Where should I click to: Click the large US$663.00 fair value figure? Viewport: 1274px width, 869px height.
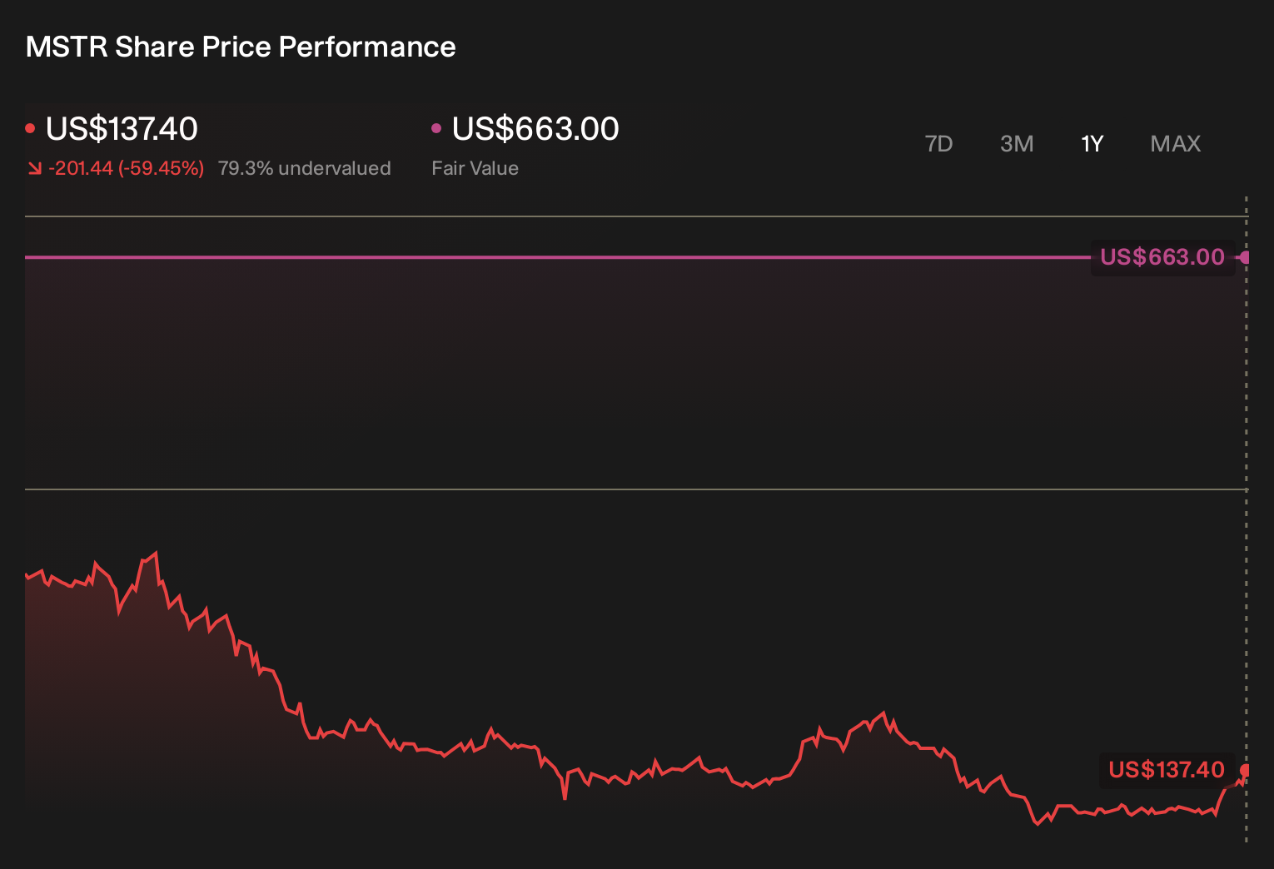tap(535, 128)
